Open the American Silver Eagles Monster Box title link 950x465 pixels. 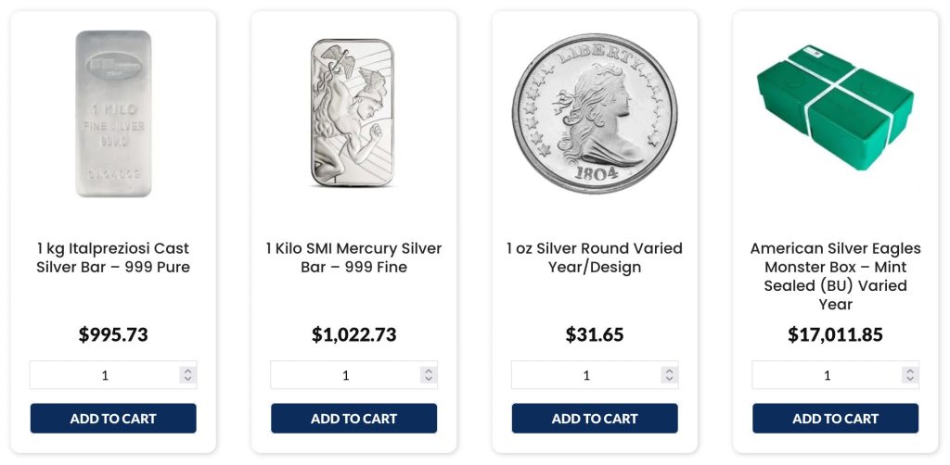coord(835,276)
